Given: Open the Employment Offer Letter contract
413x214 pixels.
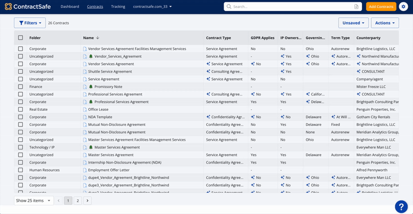Looking at the screenshot, I should click(x=109, y=170).
